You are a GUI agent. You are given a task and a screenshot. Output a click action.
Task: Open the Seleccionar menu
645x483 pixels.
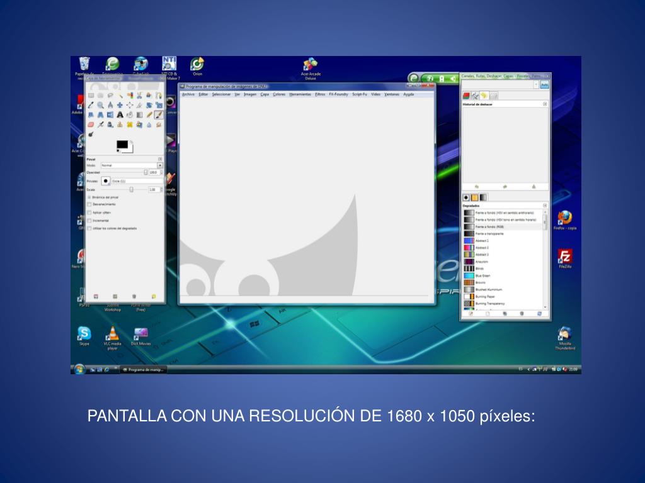(221, 94)
